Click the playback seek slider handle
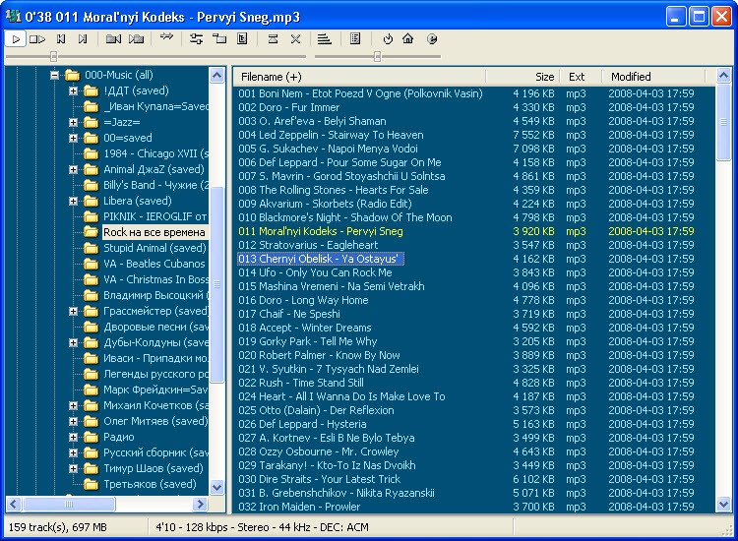738x541 pixels. (x=53, y=57)
